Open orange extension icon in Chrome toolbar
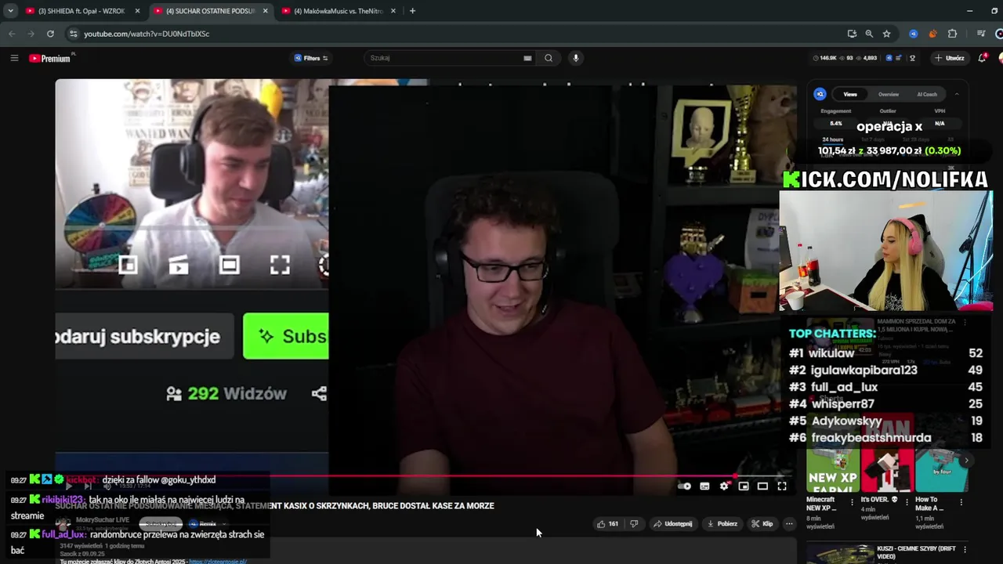 [932, 34]
